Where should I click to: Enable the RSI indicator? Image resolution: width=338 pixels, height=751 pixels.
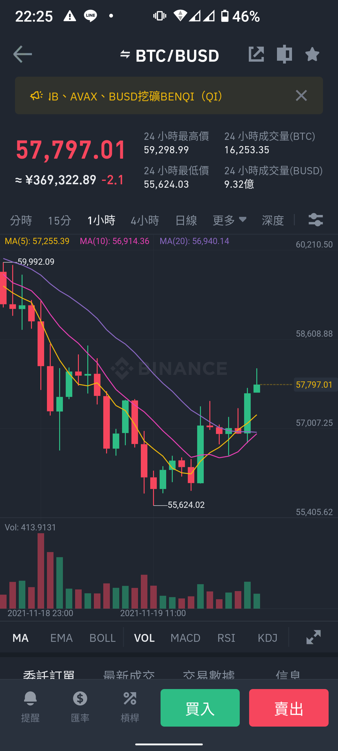point(226,638)
